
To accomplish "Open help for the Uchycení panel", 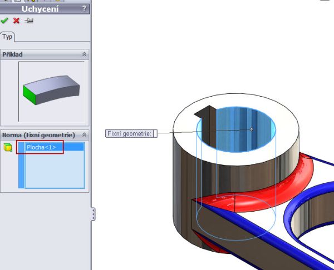I will tap(84, 8).
